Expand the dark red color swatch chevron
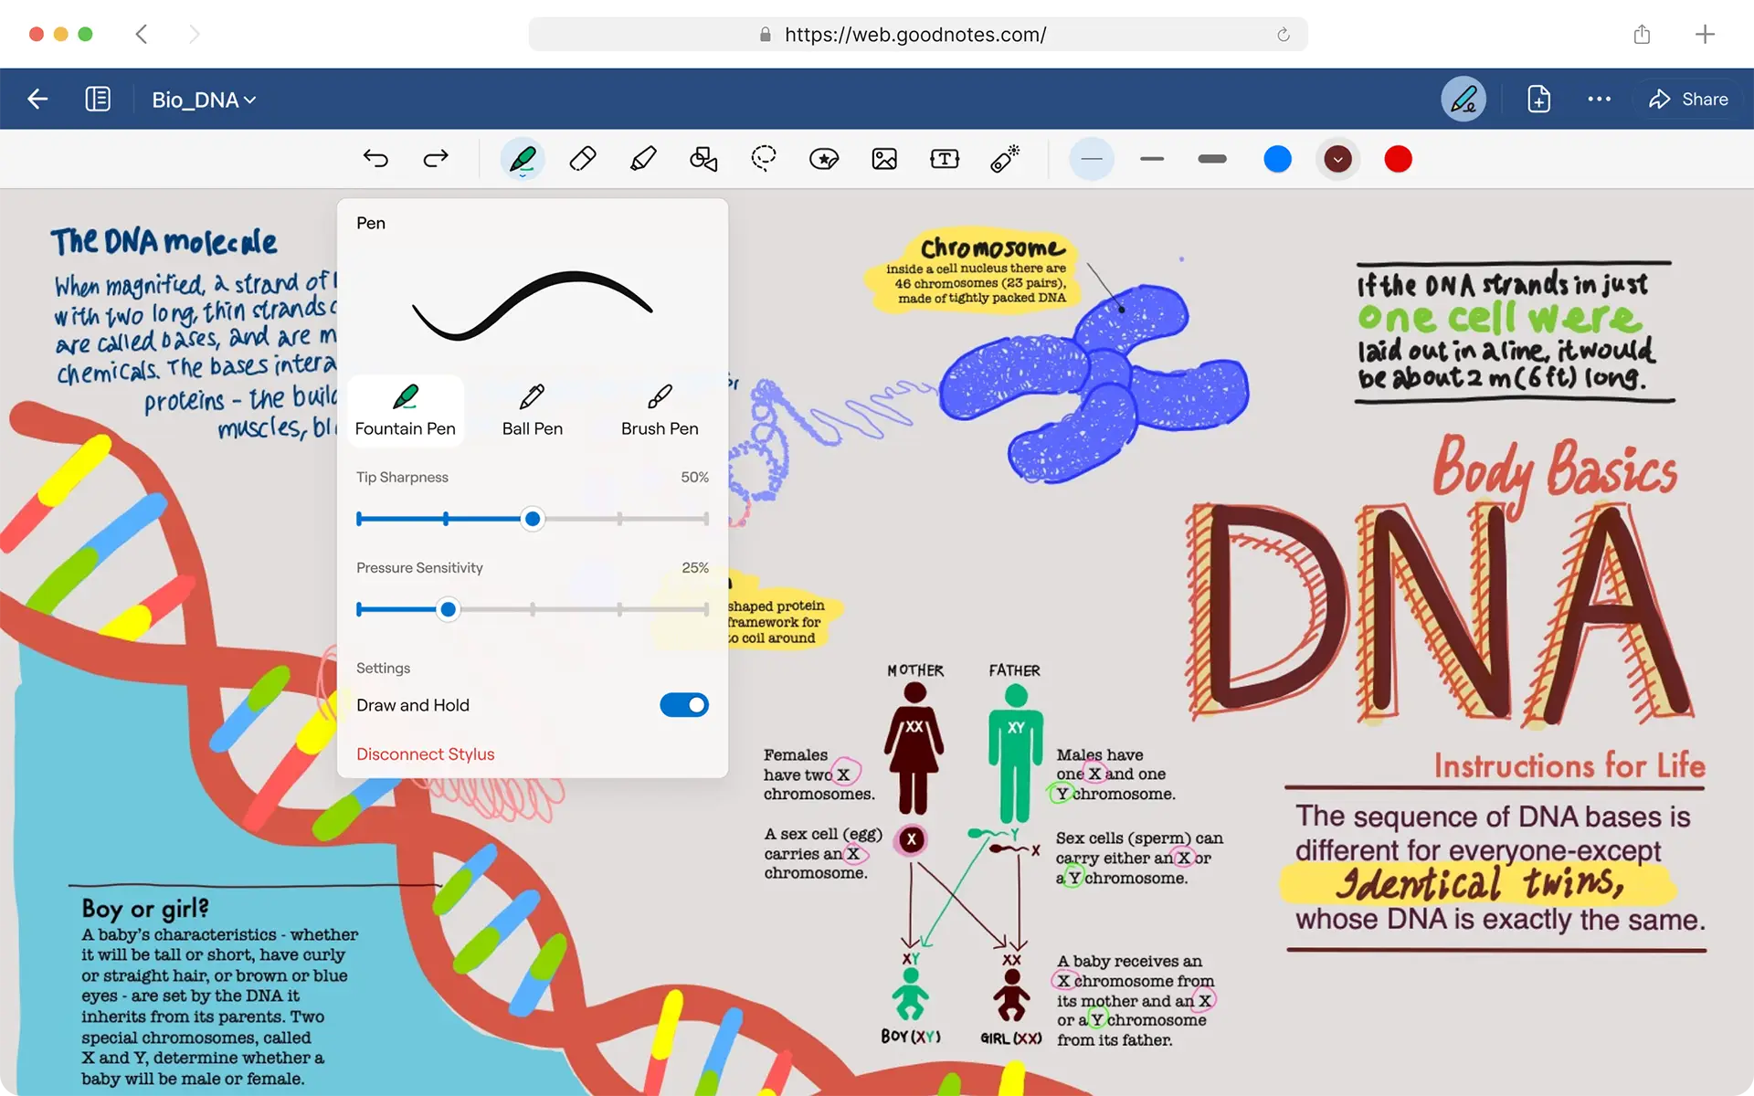Screen dimensions: 1754x1096 1337,159
